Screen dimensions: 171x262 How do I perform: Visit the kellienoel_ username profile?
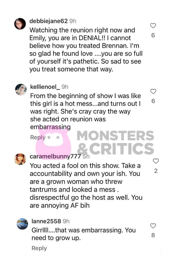point(45,87)
